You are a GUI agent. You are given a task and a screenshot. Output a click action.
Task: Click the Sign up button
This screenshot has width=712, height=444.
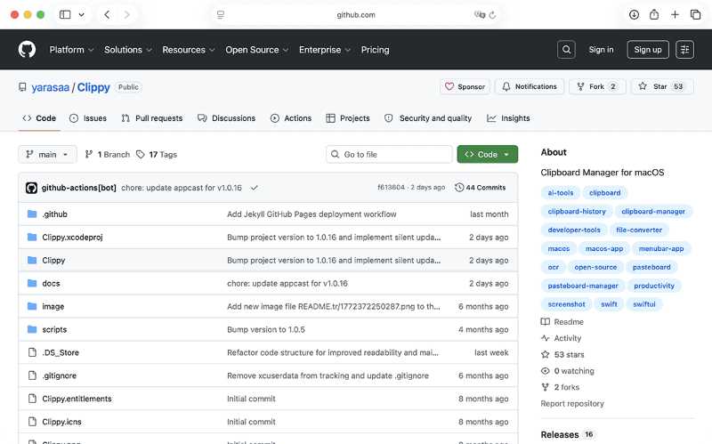point(648,50)
